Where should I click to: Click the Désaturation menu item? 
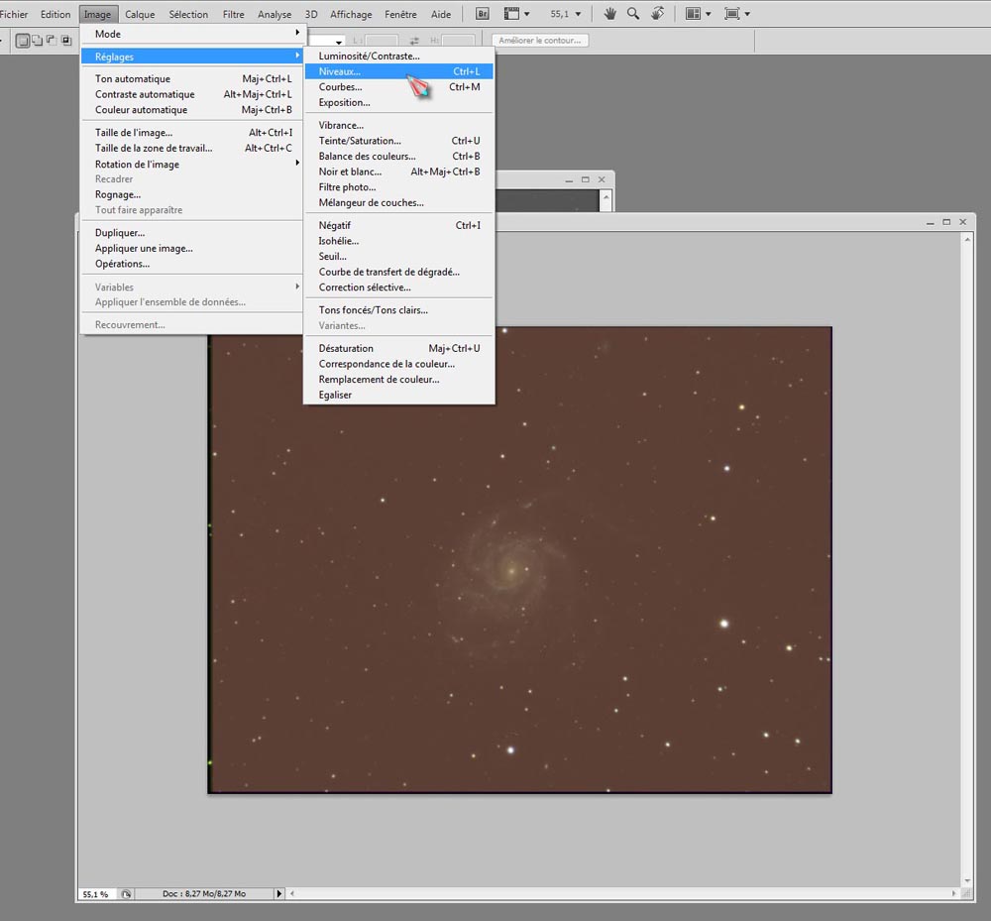(x=346, y=348)
